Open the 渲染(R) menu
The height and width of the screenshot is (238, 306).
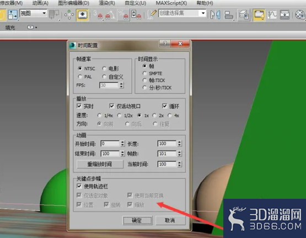(x=107, y=3)
